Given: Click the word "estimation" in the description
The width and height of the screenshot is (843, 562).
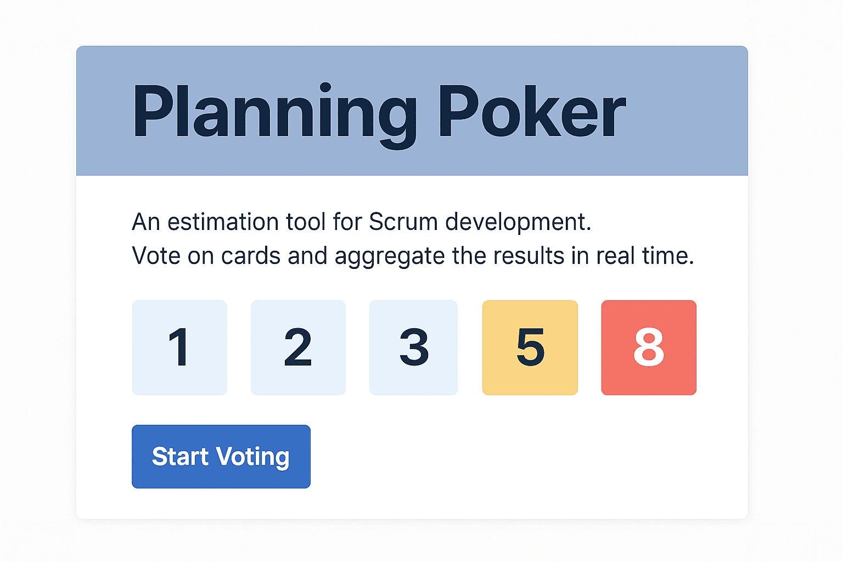Looking at the screenshot, I should [223, 222].
